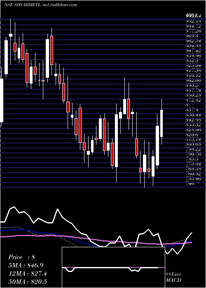Click the 753.46 price axis label
206x288 pixels.
pos(193,178)
